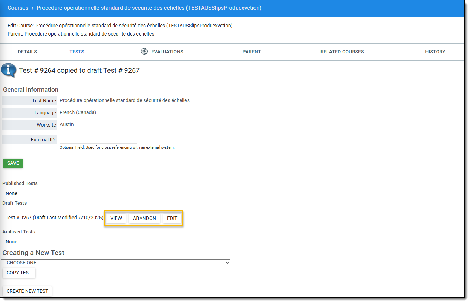Image resolution: width=470 pixels, height=303 pixels.
Task: Select the Tests tab
Action: 77,52
